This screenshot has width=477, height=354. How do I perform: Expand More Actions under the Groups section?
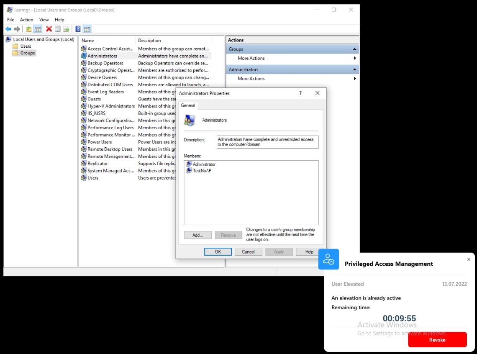292,58
